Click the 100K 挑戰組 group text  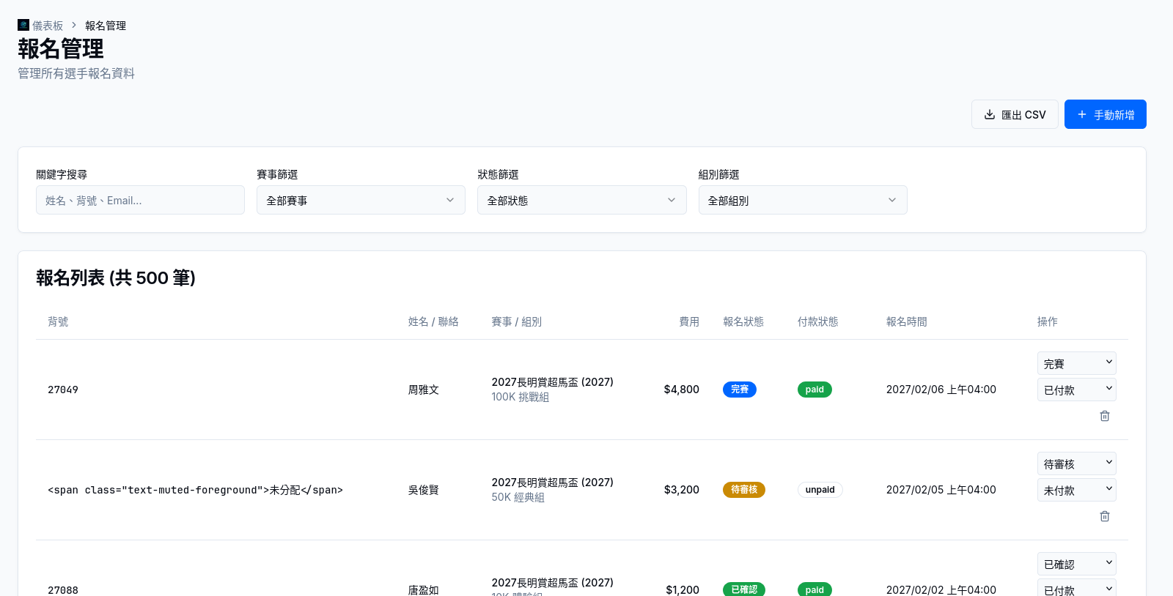tap(521, 397)
